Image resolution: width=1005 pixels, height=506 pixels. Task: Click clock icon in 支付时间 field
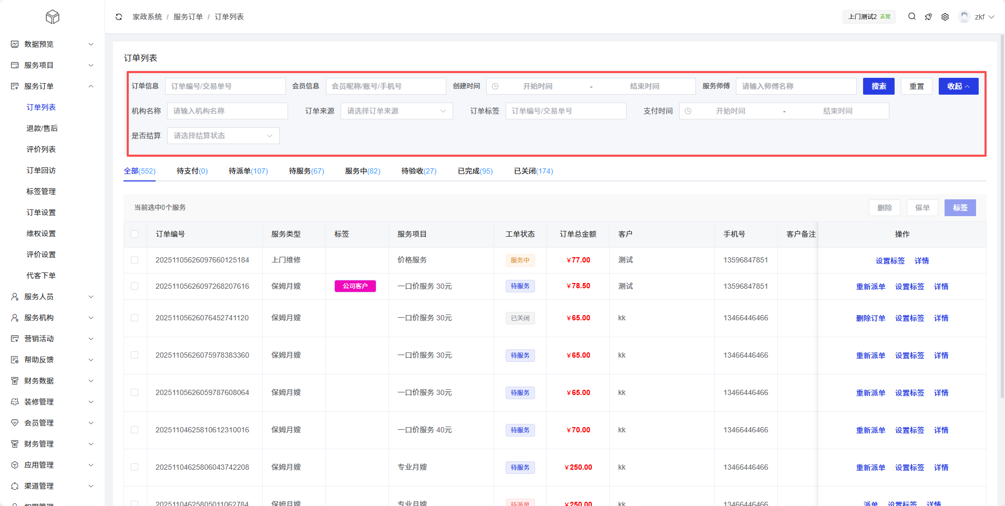coord(688,111)
